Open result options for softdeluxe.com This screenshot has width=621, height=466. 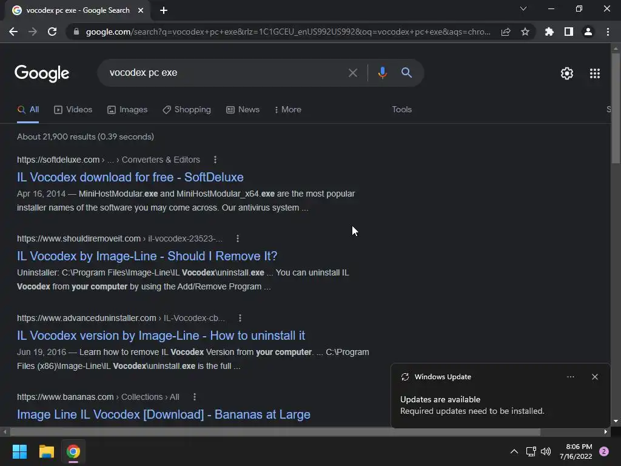[215, 160]
